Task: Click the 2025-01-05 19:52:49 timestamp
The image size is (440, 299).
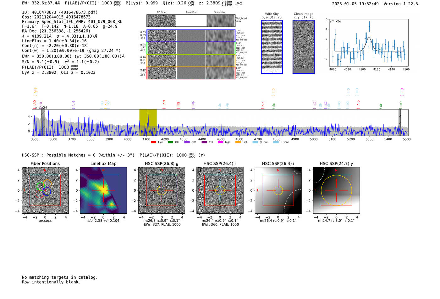Action: (355, 4)
